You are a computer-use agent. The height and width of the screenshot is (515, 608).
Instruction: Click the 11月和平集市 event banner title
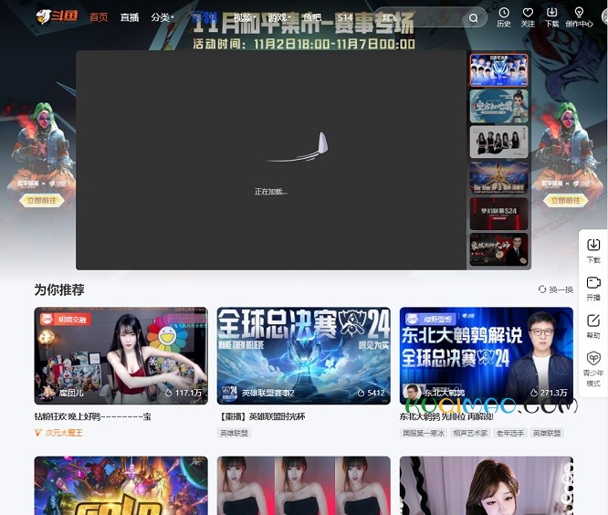pyautogui.click(x=304, y=23)
